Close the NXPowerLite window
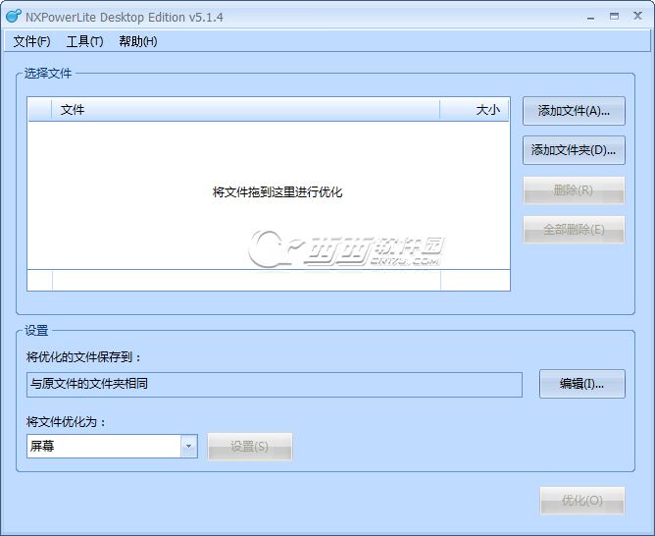This screenshot has width=655, height=536. click(x=637, y=16)
